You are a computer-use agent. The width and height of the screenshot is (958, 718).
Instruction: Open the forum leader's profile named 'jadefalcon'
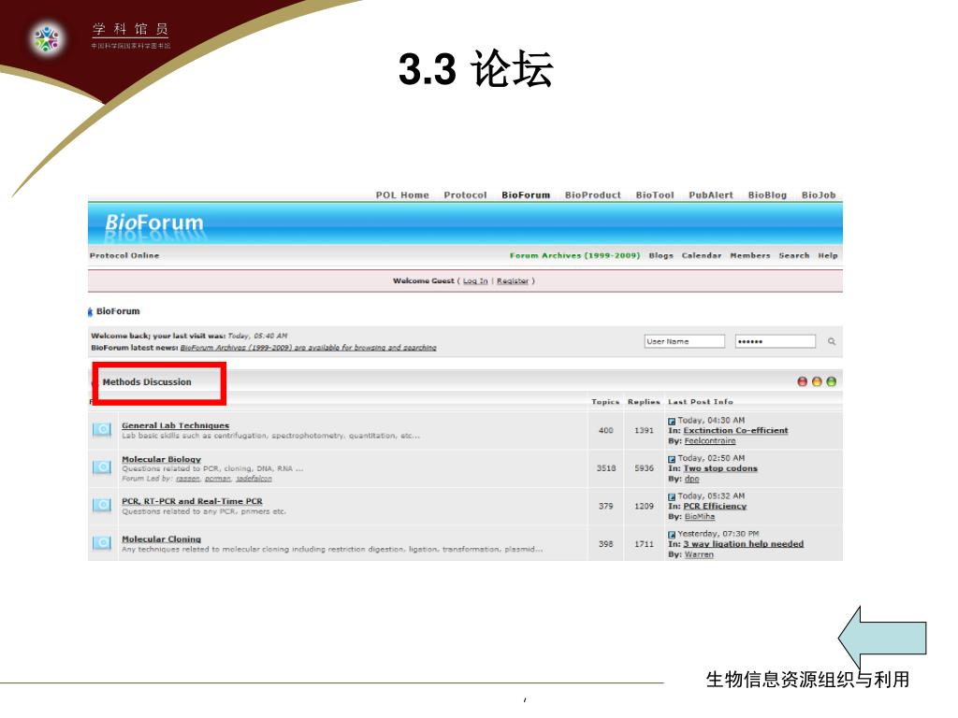point(254,479)
